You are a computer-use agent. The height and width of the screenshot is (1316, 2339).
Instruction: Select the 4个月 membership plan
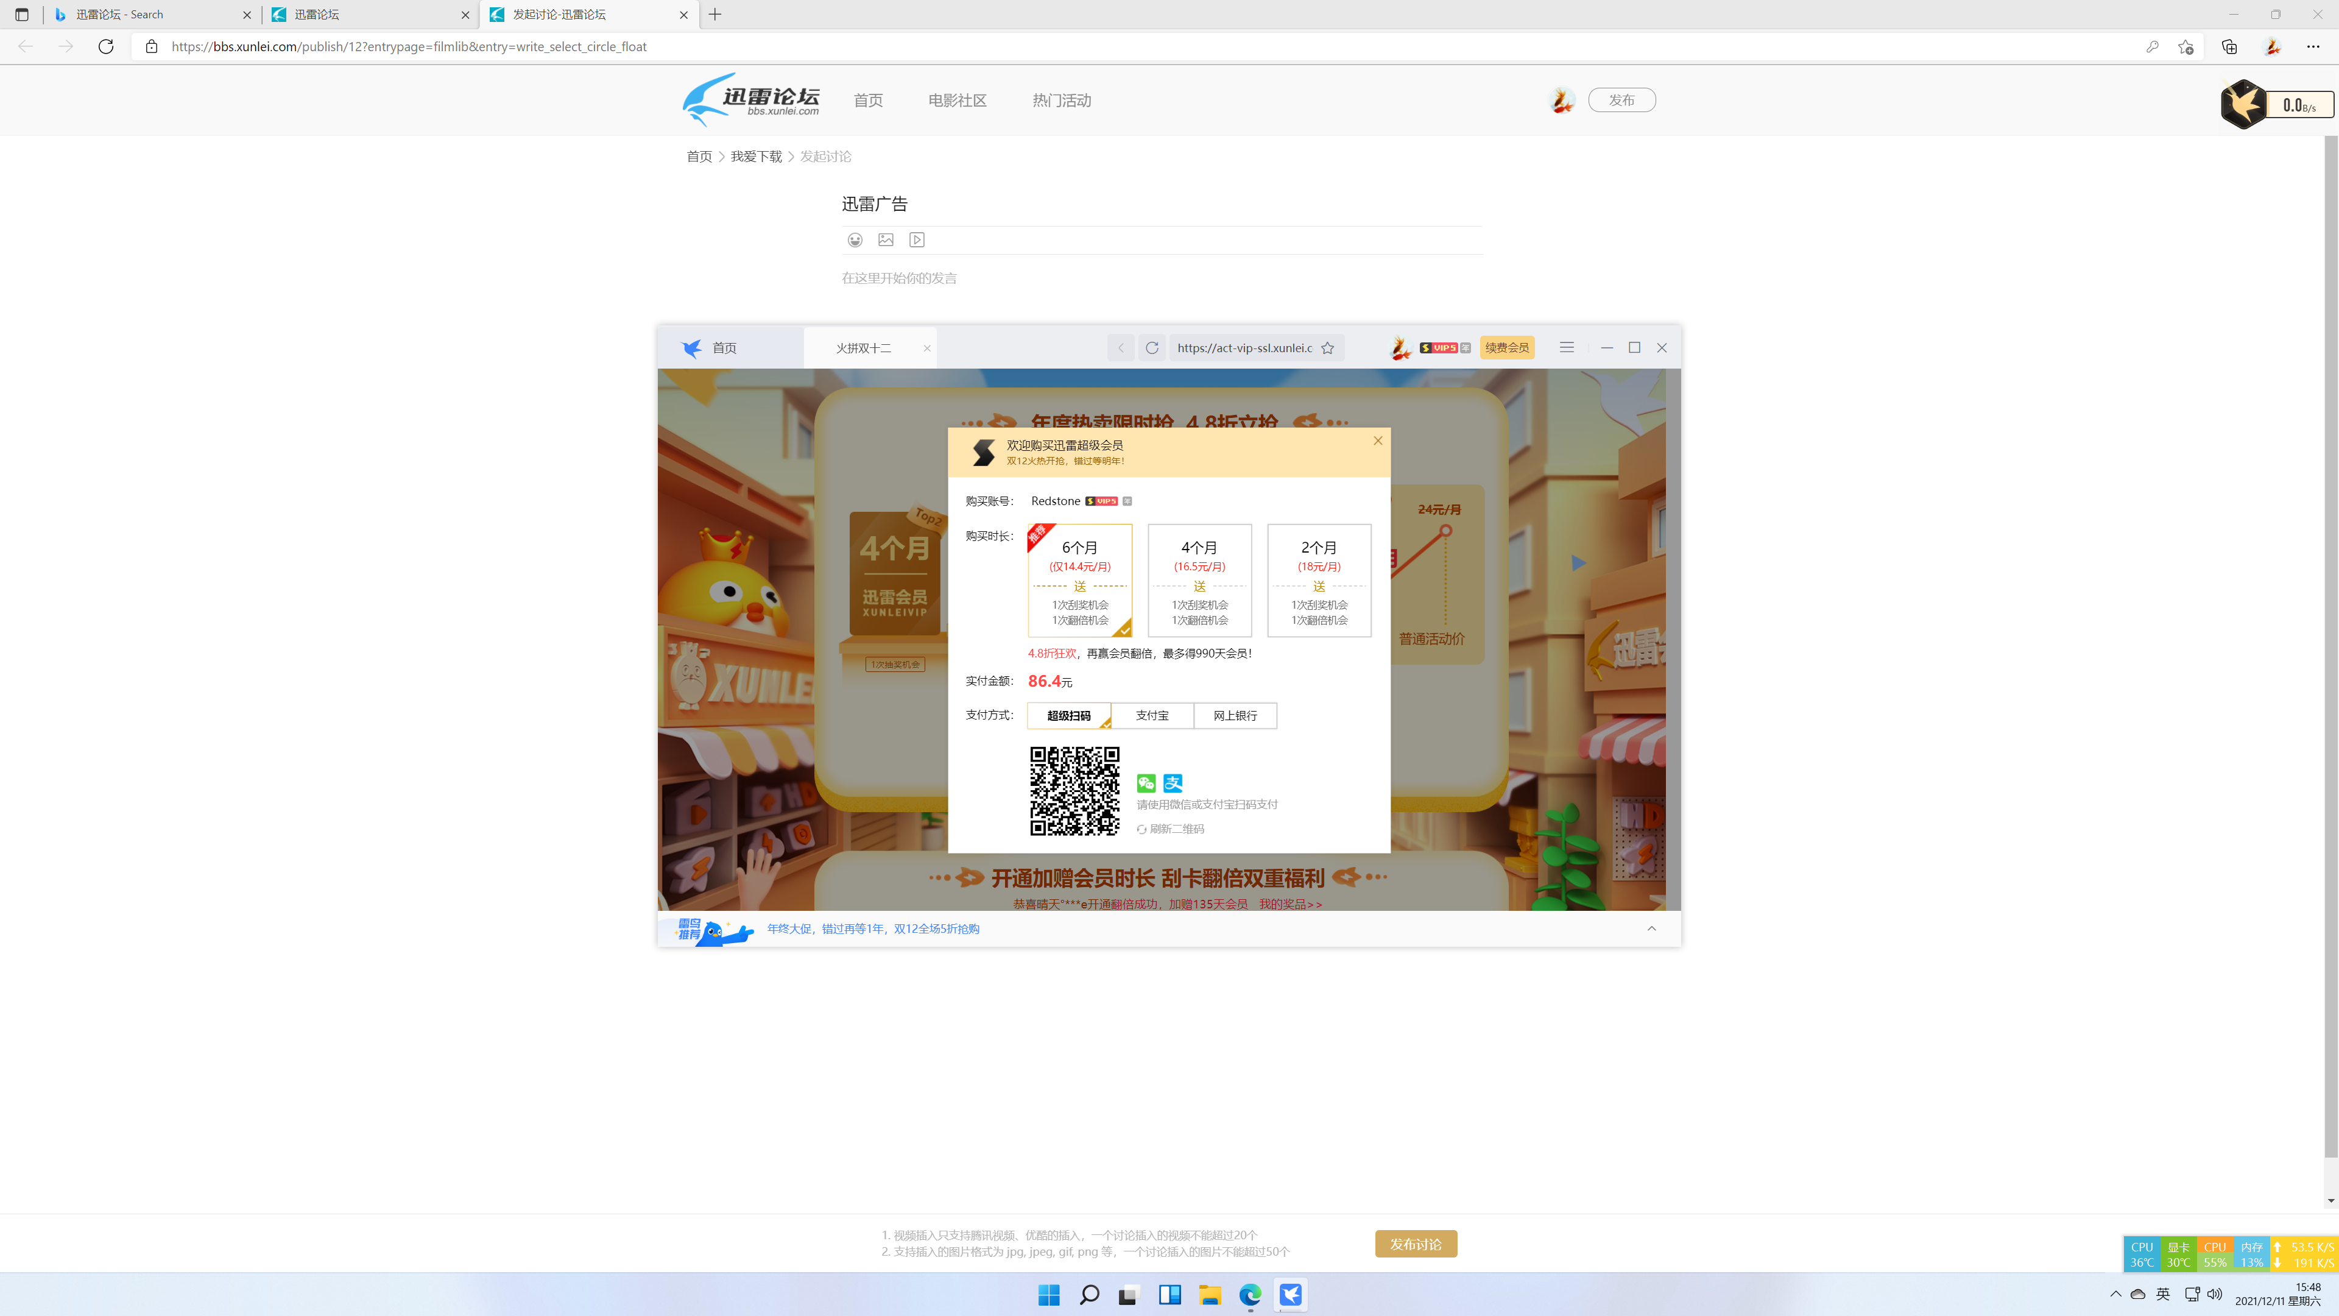[x=1199, y=581]
